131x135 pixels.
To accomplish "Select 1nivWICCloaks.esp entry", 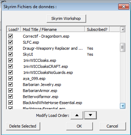I will (x=40, y=60).
